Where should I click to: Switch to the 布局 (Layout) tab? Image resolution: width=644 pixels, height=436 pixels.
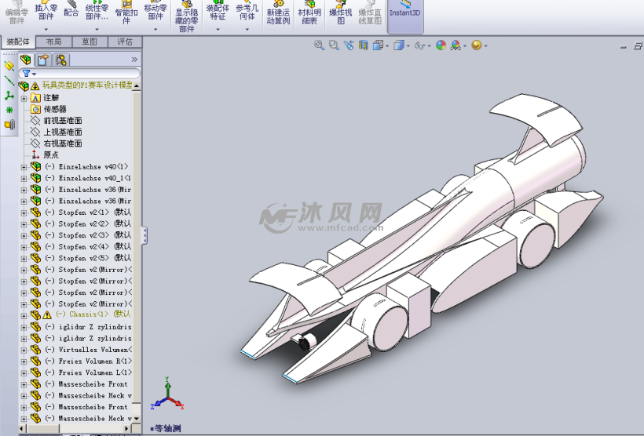tap(54, 42)
